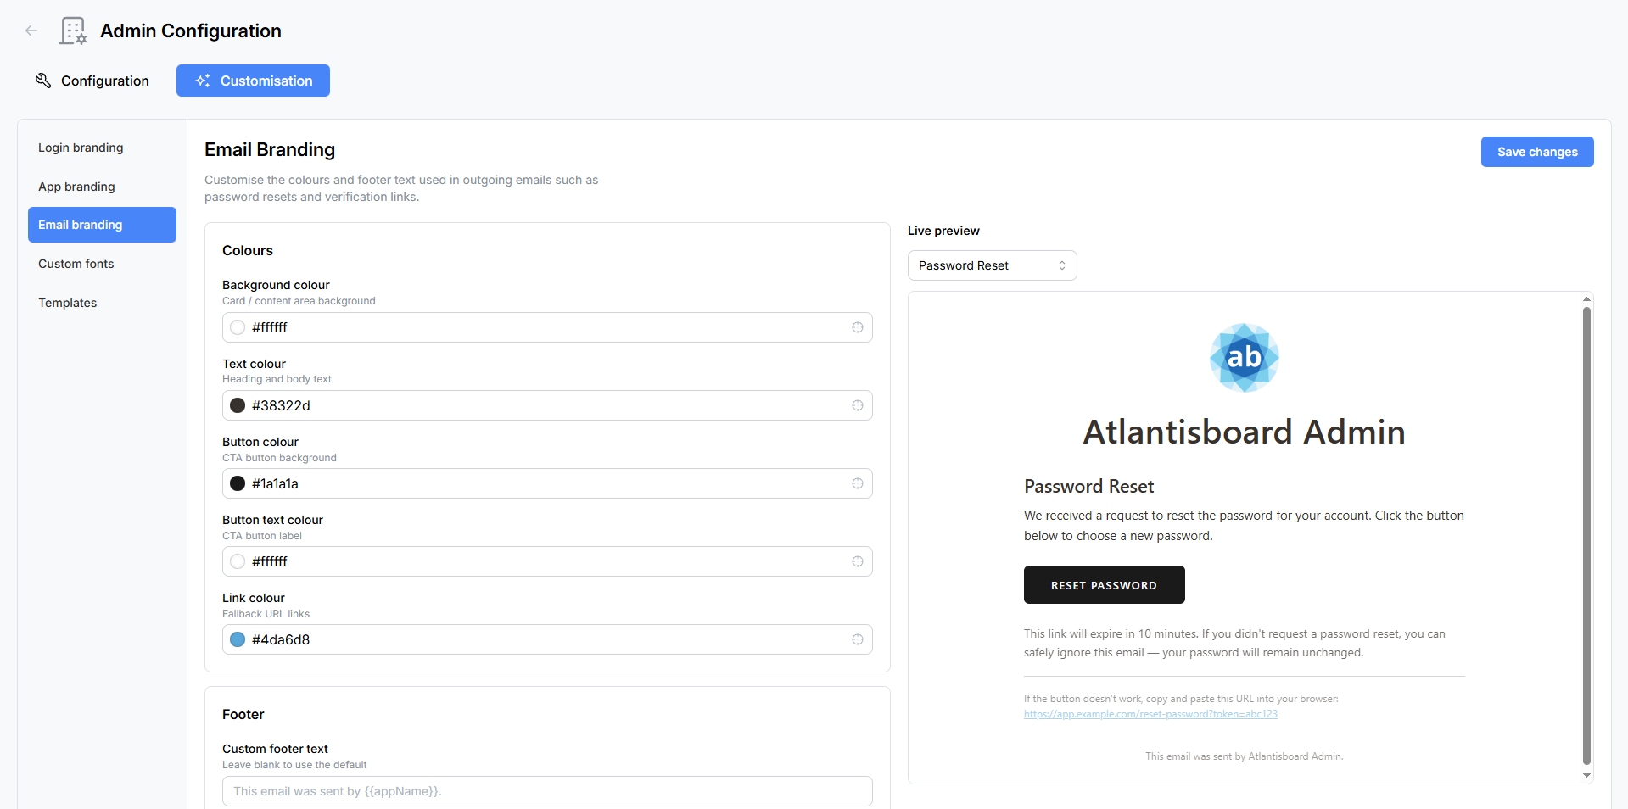The width and height of the screenshot is (1628, 809).
Task: Click the Link colour blue swatch
Action: point(238,639)
